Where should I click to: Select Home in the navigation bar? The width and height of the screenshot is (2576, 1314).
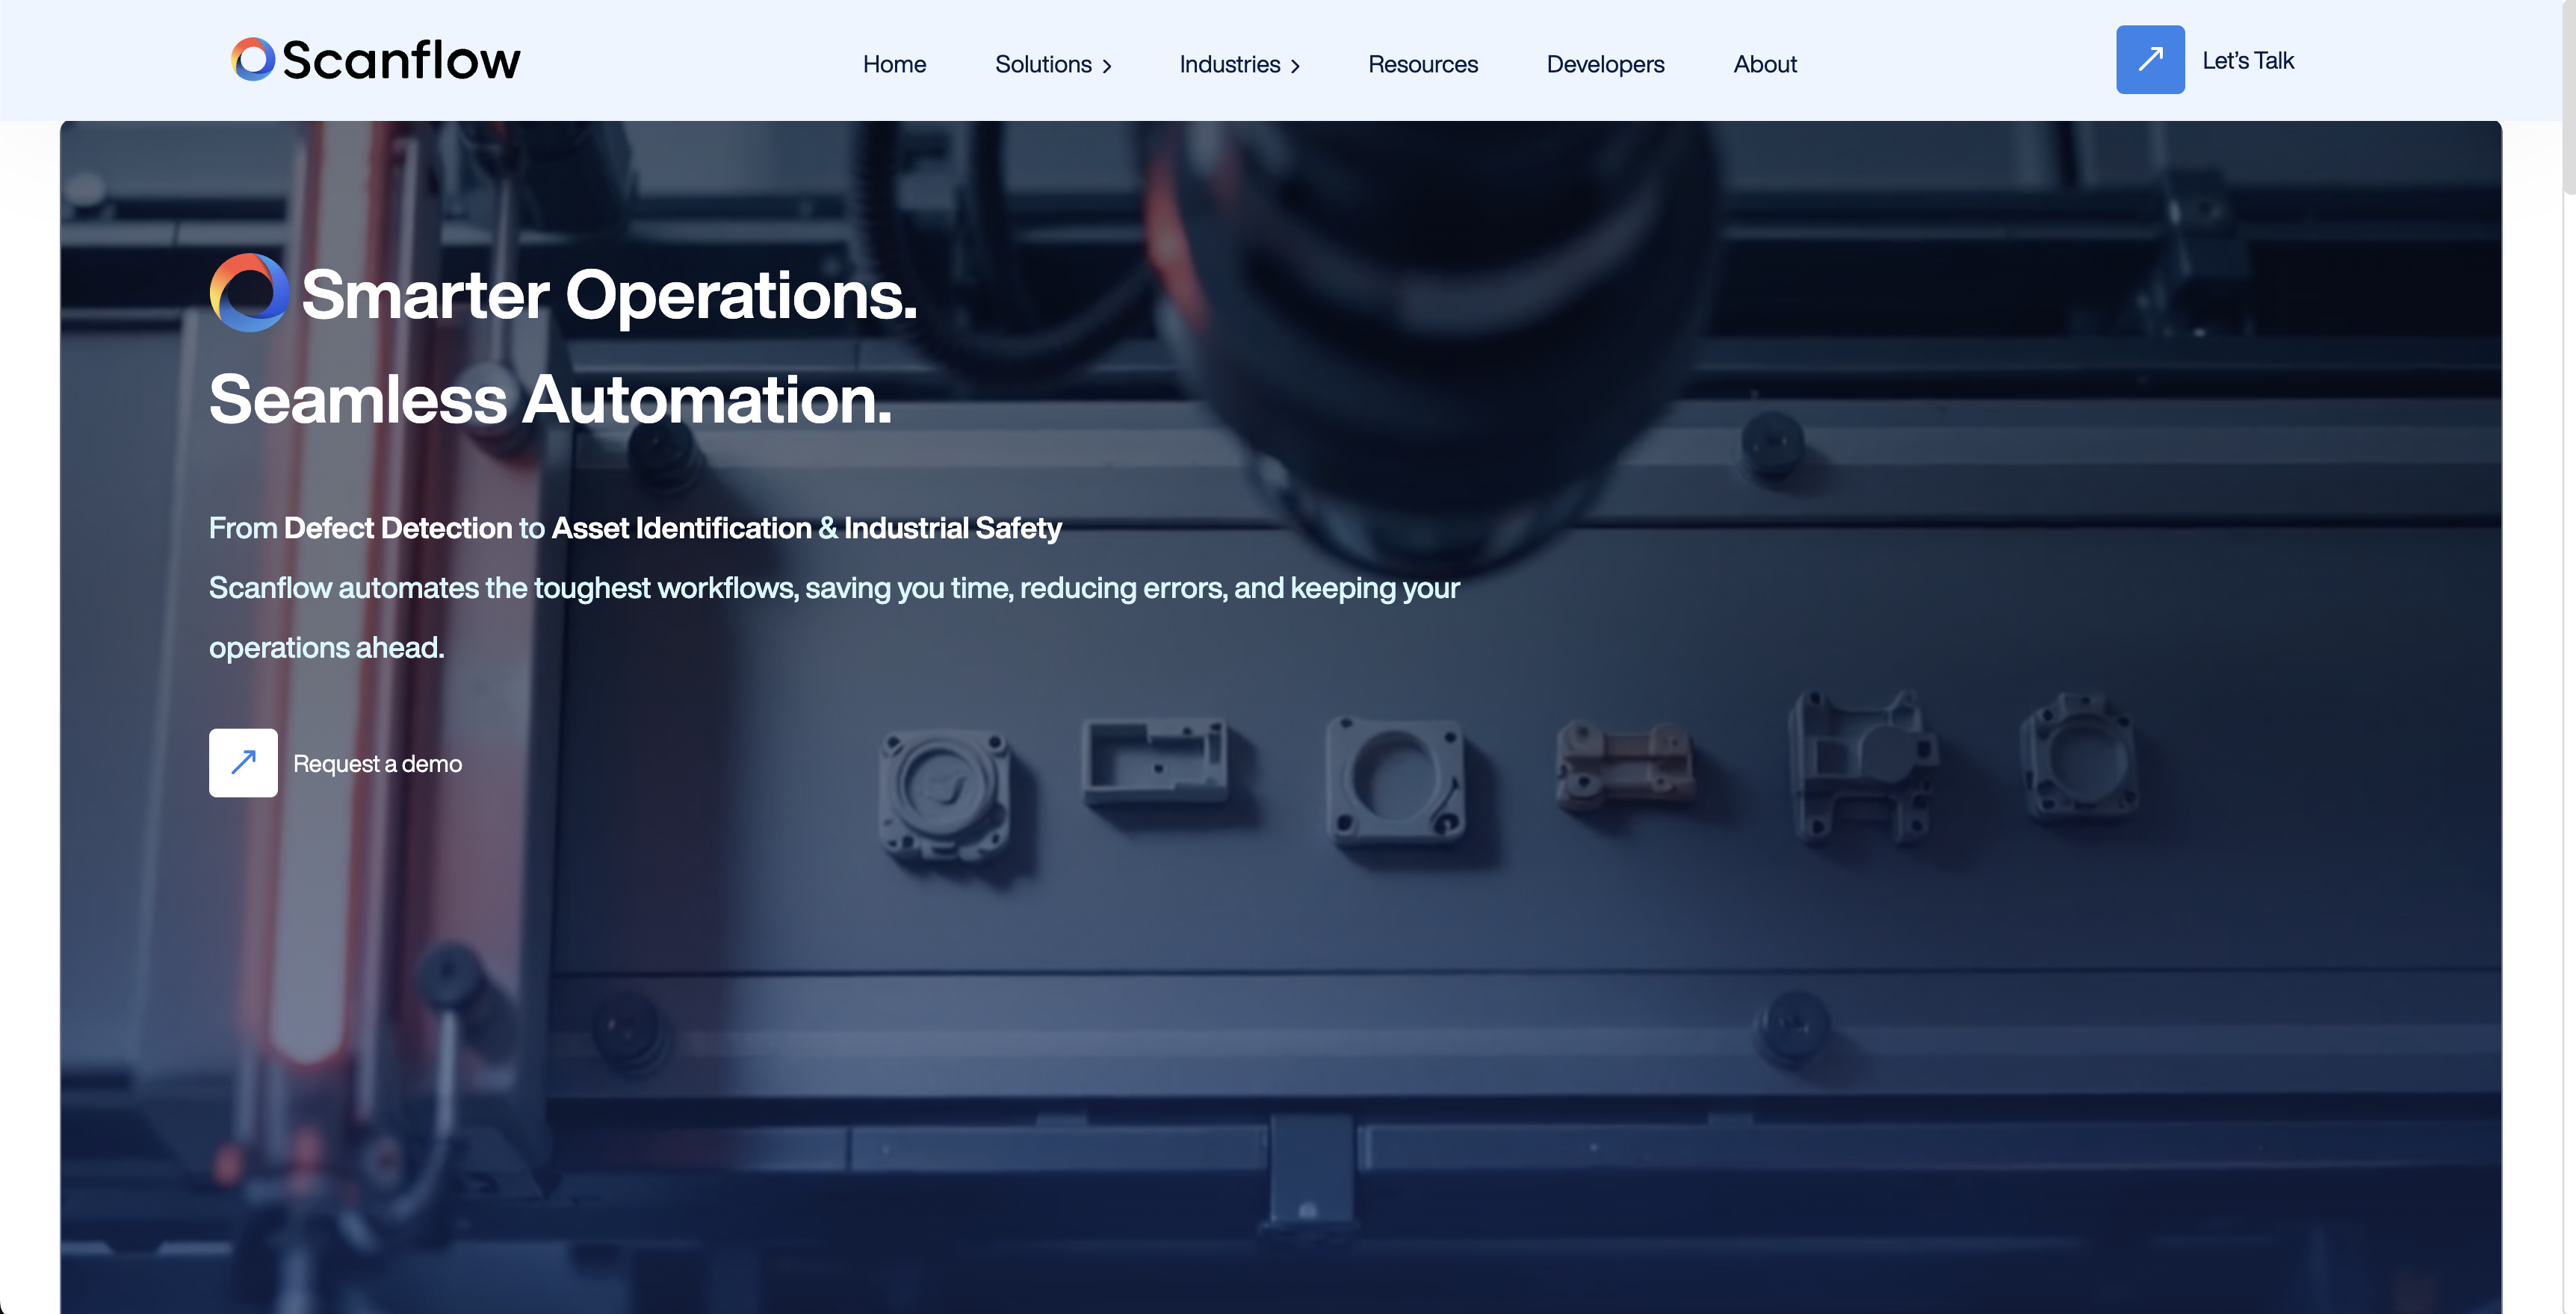pyautogui.click(x=894, y=64)
